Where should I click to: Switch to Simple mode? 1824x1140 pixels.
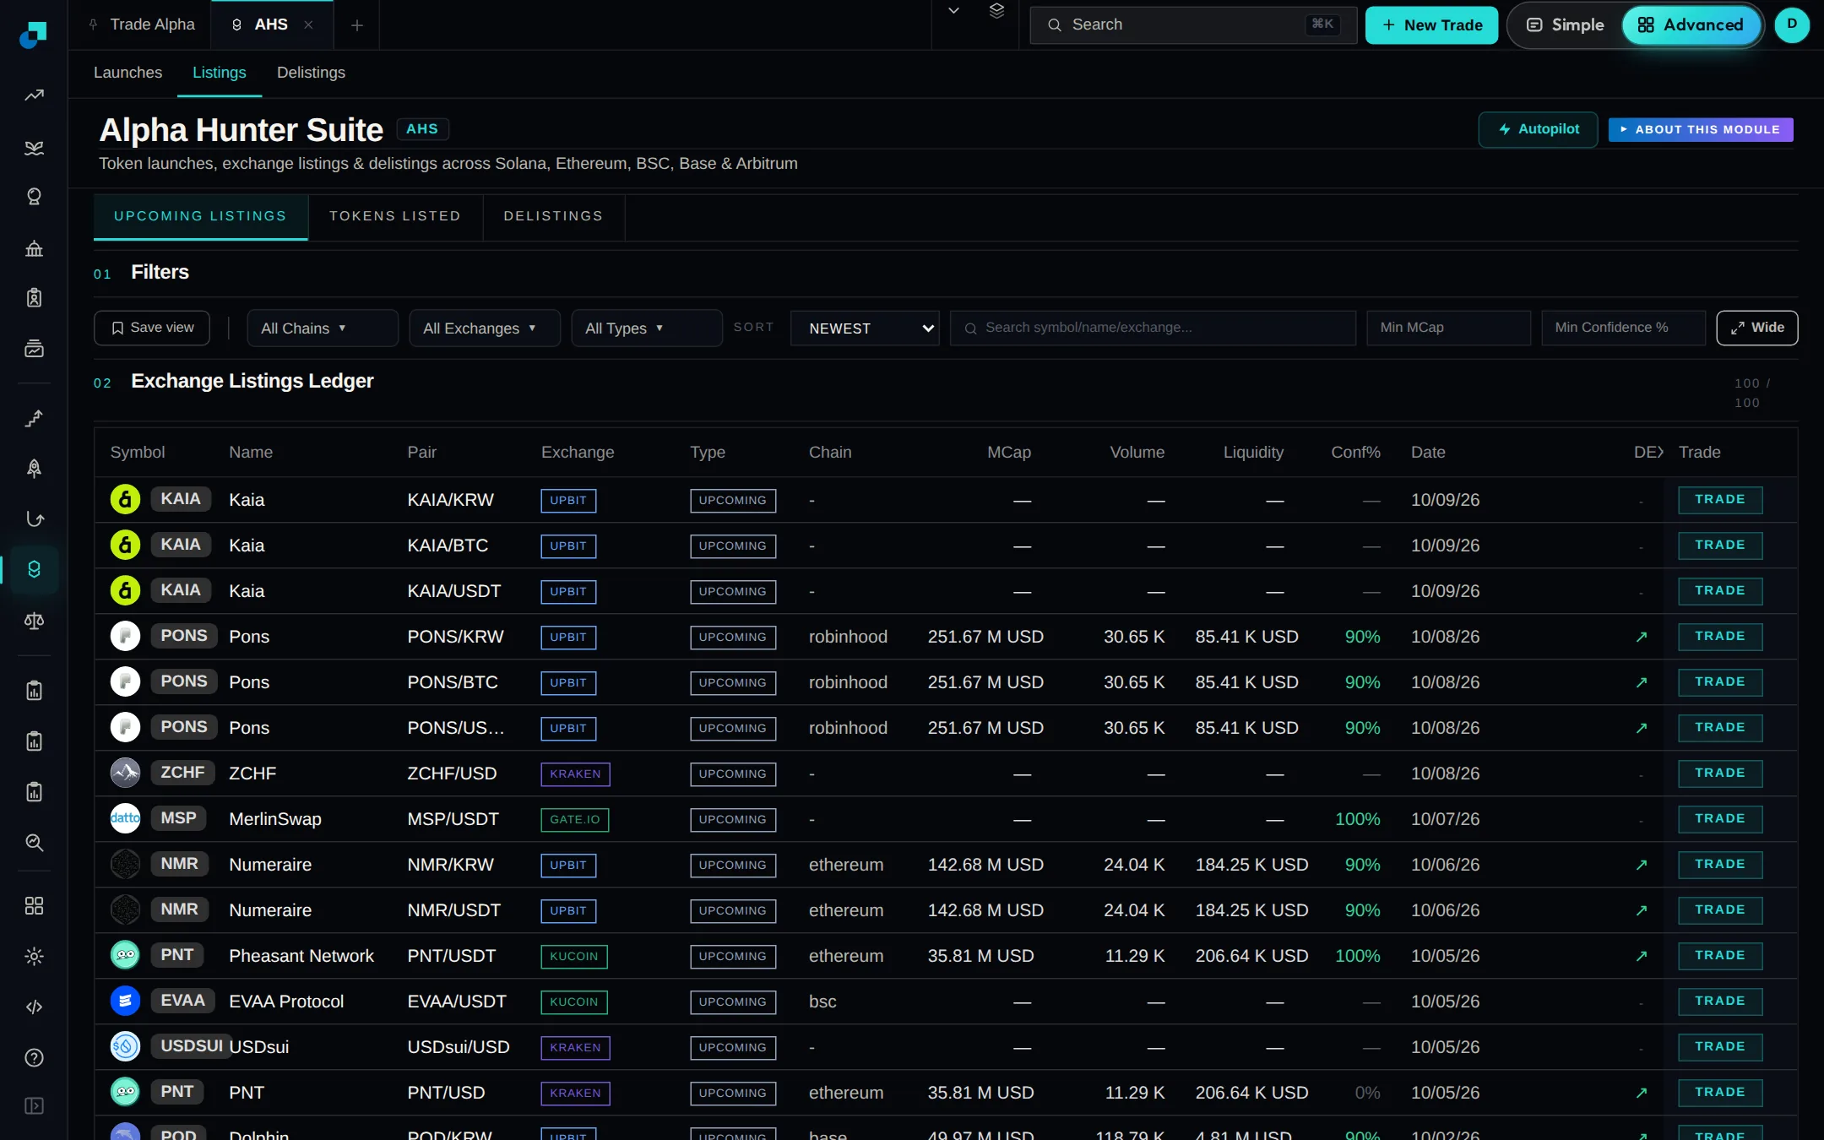1565,25
